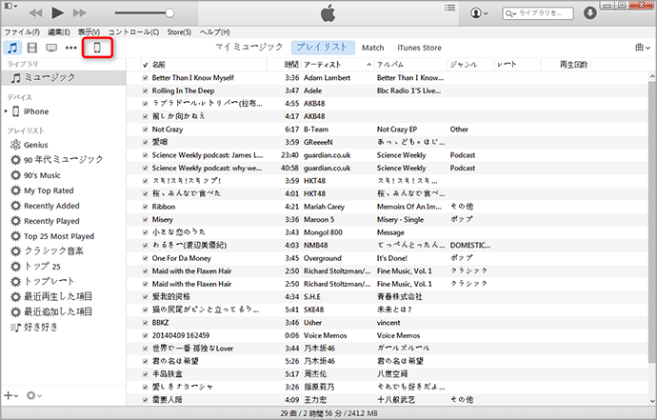Open the Genius playlist
Screen dimensions: 657x420
(x=35, y=145)
